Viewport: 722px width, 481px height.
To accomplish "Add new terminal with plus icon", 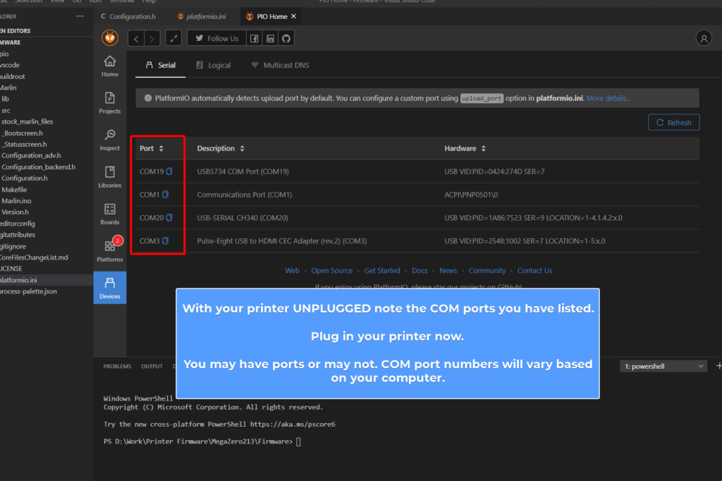I will pos(718,366).
